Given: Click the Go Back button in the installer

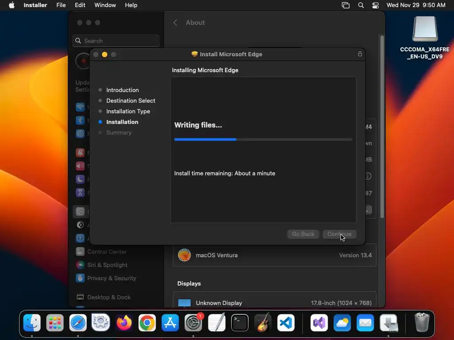Looking at the screenshot, I should click(x=303, y=234).
